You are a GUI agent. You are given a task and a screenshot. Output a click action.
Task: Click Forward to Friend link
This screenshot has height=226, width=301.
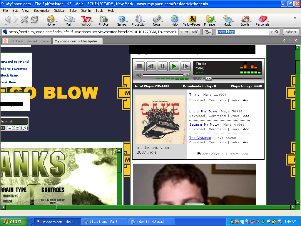pyautogui.click(x=14, y=62)
